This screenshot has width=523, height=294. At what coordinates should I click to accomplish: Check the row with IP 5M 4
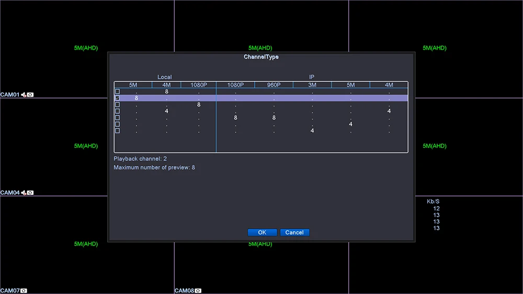tap(117, 124)
